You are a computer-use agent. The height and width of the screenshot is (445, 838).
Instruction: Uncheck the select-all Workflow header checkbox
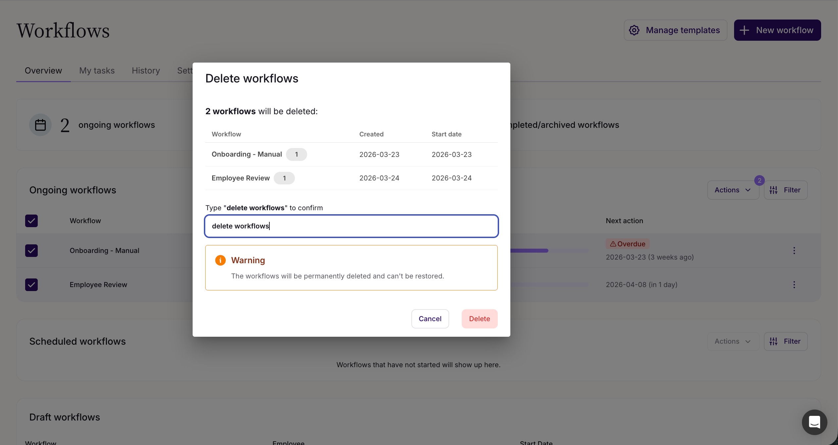pos(31,221)
